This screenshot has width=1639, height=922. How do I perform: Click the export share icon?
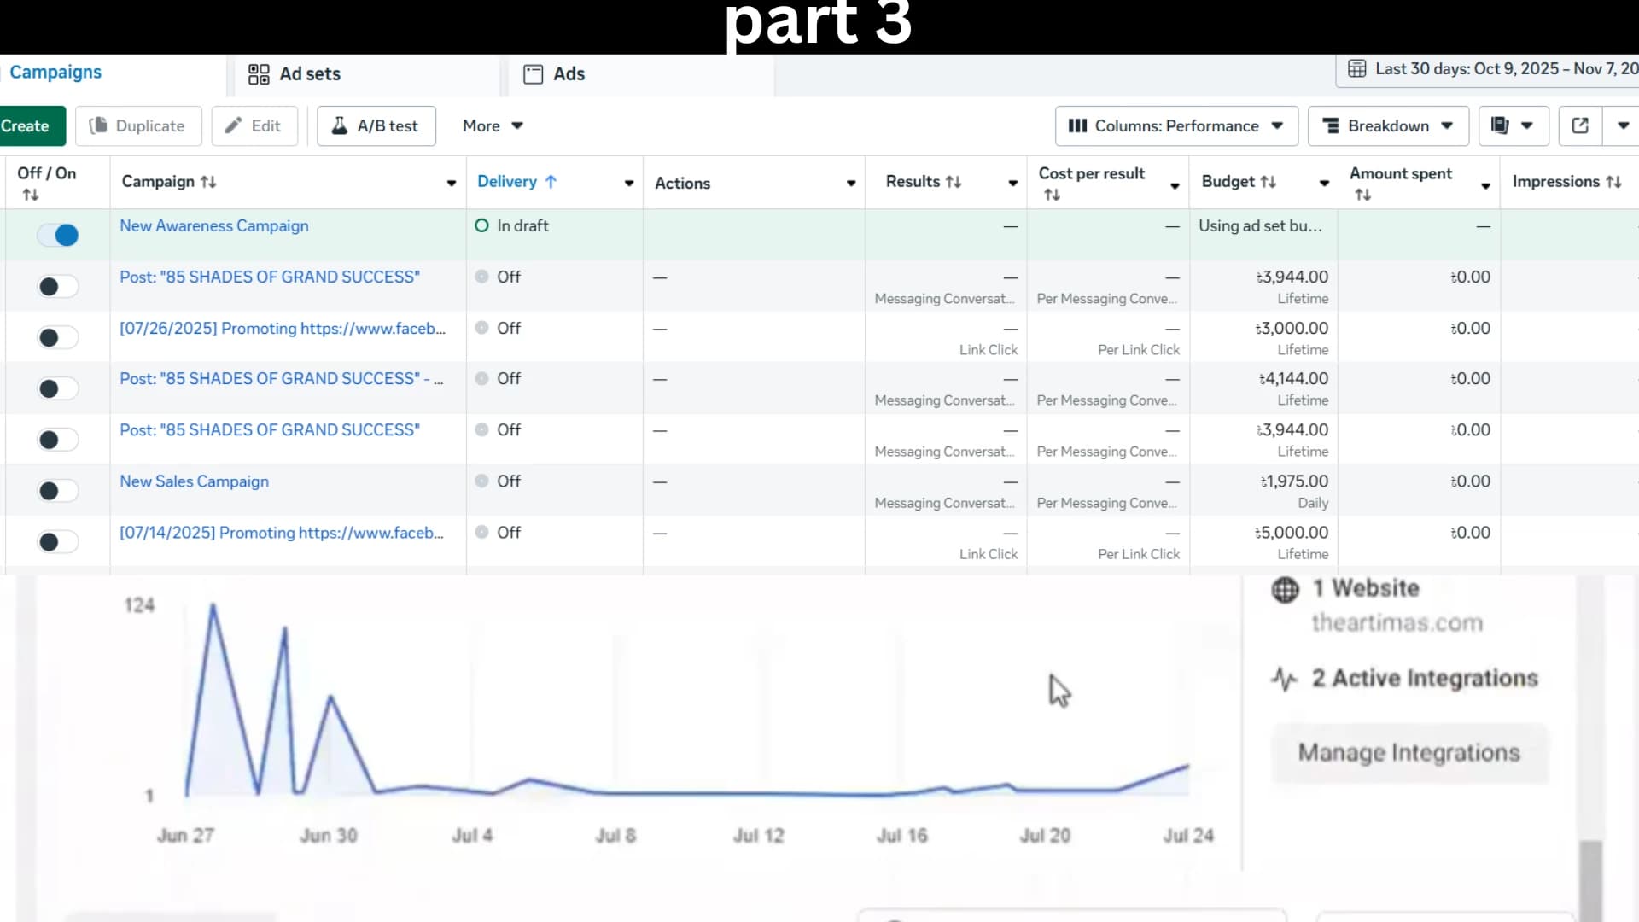click(1580, 125)
